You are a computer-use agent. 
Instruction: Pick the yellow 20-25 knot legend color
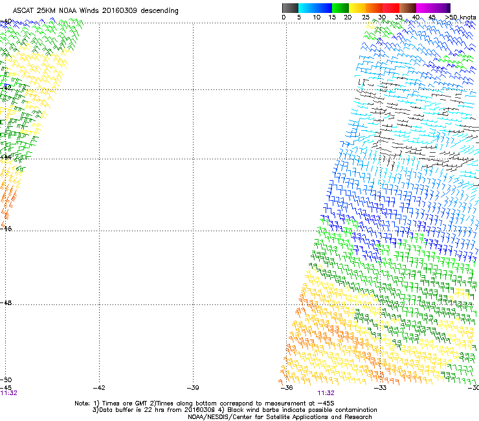[x=357, y=8]
